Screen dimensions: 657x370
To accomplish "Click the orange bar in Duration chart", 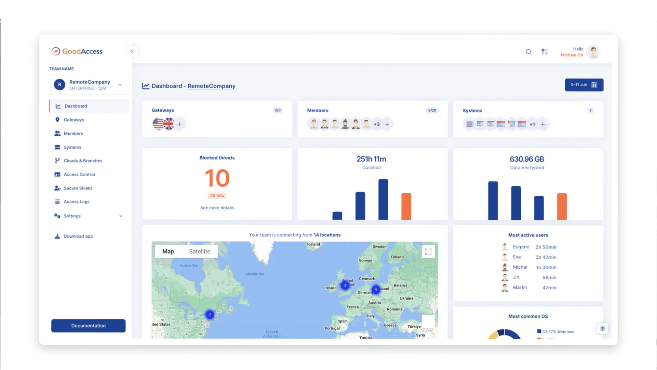I will pyautogui.click(x=406, y=206).
